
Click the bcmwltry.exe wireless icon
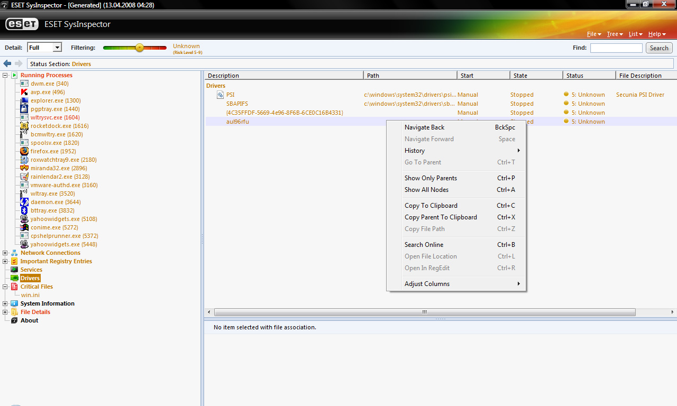[x=24, y=134]
